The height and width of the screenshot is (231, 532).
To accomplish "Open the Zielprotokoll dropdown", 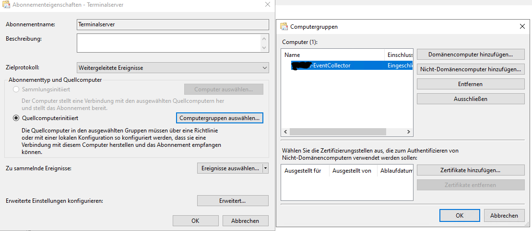I will [173, 68].
